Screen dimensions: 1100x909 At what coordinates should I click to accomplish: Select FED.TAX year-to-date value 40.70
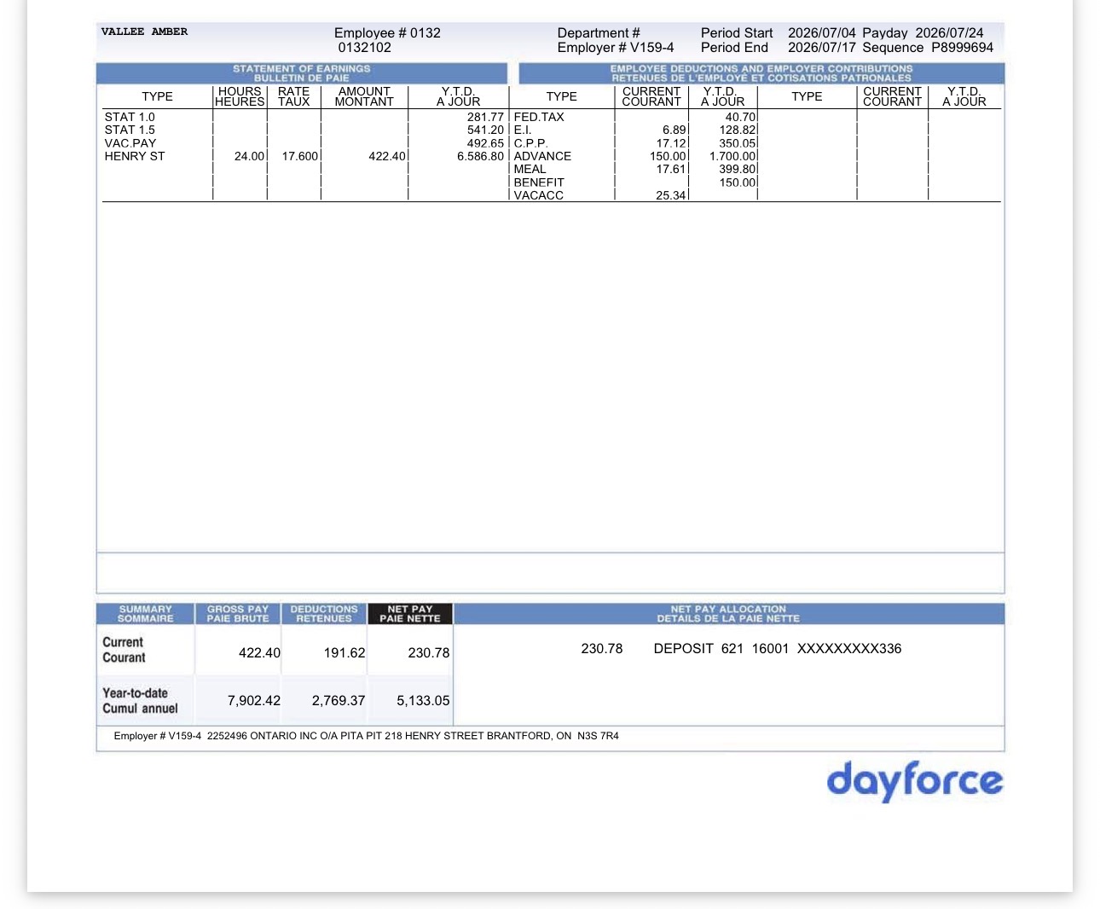[740, 117]
